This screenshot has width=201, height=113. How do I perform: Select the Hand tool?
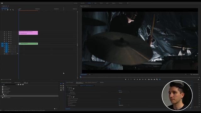click(61, 90)
